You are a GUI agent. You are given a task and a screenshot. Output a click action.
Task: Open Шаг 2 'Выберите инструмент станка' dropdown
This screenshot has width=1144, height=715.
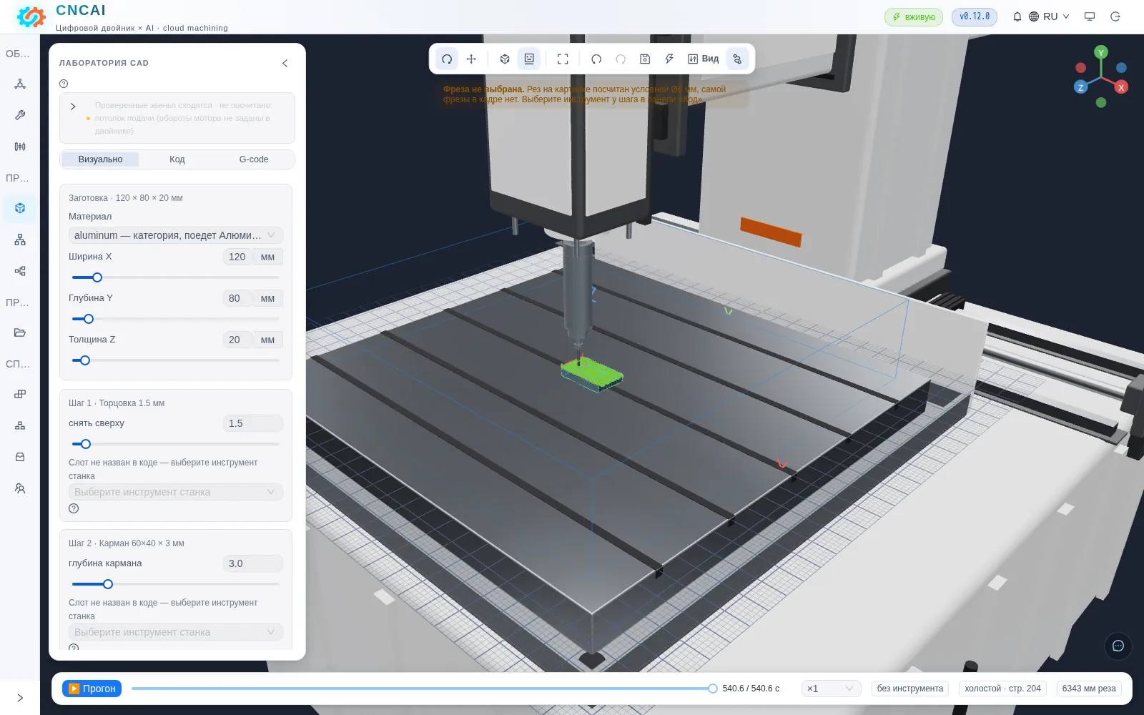coord(176,632)
